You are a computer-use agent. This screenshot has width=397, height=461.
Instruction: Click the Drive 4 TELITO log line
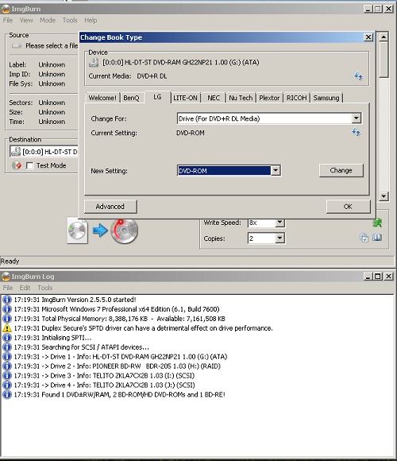(x=104, y=385)
